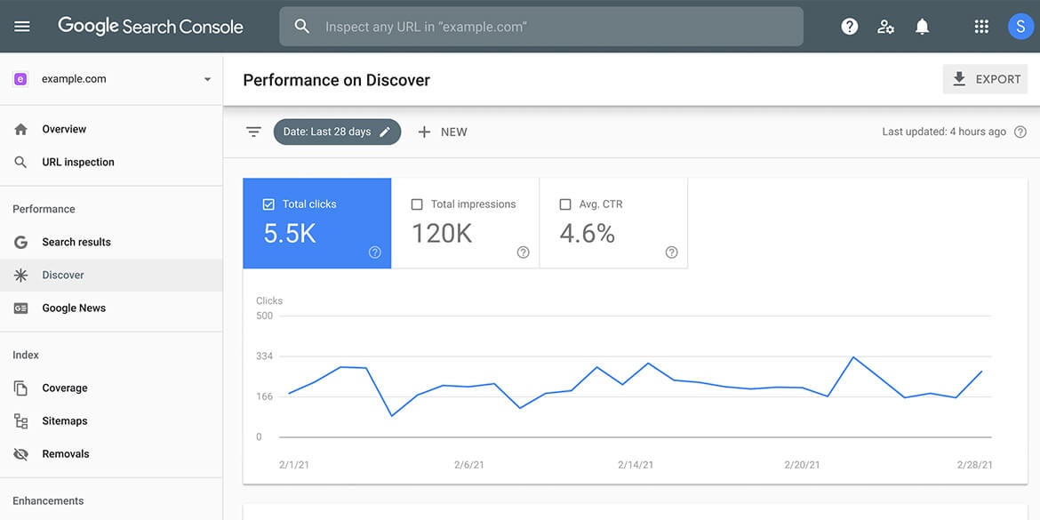Enable the Avg. CTR checkbox

pyautogui.click(x=565, y=204)
